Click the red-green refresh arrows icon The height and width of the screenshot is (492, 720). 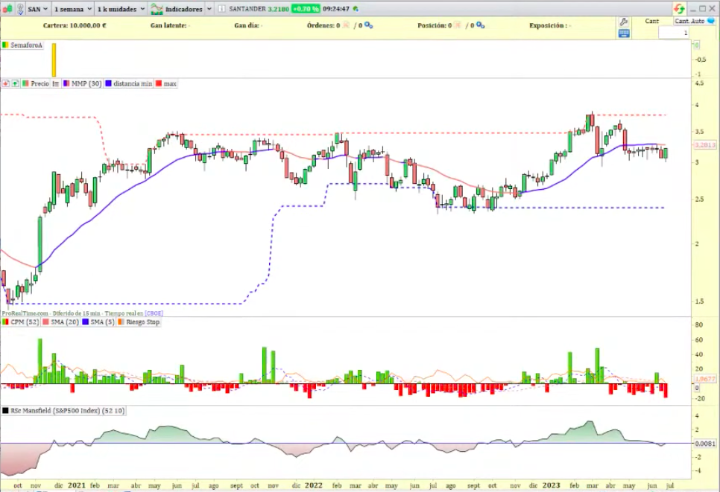point(679,9)
